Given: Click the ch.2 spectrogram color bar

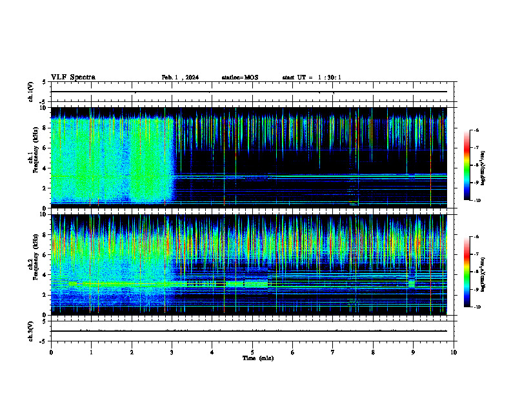Looking at the screenshot, I should coord(466,272).
